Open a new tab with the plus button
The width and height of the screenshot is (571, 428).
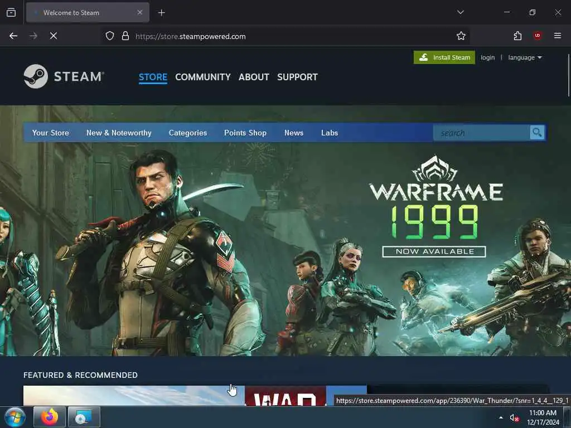[x=161, y=13]
